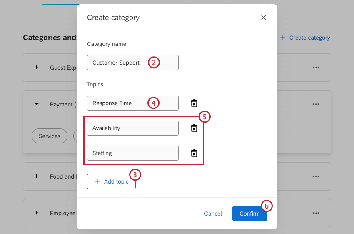Expand the Food category row
The image size is (354, 234).
(37, 176)
